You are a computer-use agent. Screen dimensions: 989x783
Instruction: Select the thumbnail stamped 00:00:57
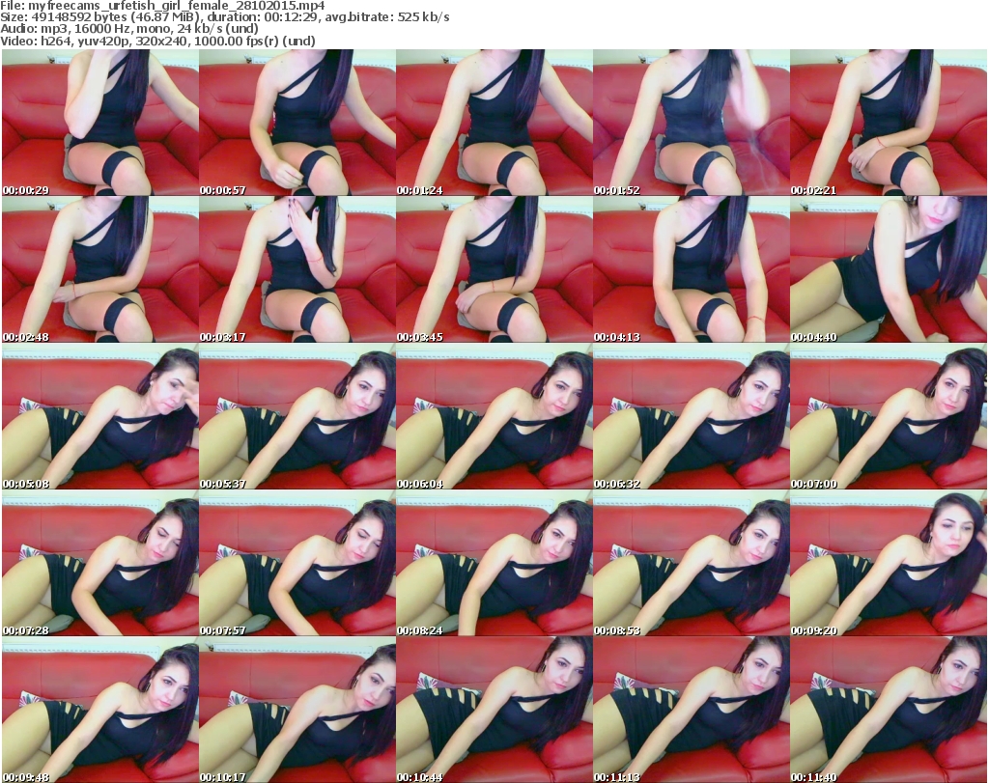[x=297, y=123]
